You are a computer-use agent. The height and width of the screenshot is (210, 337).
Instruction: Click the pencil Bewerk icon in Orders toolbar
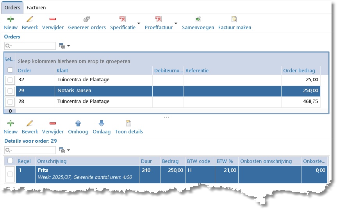click(30, 19)
